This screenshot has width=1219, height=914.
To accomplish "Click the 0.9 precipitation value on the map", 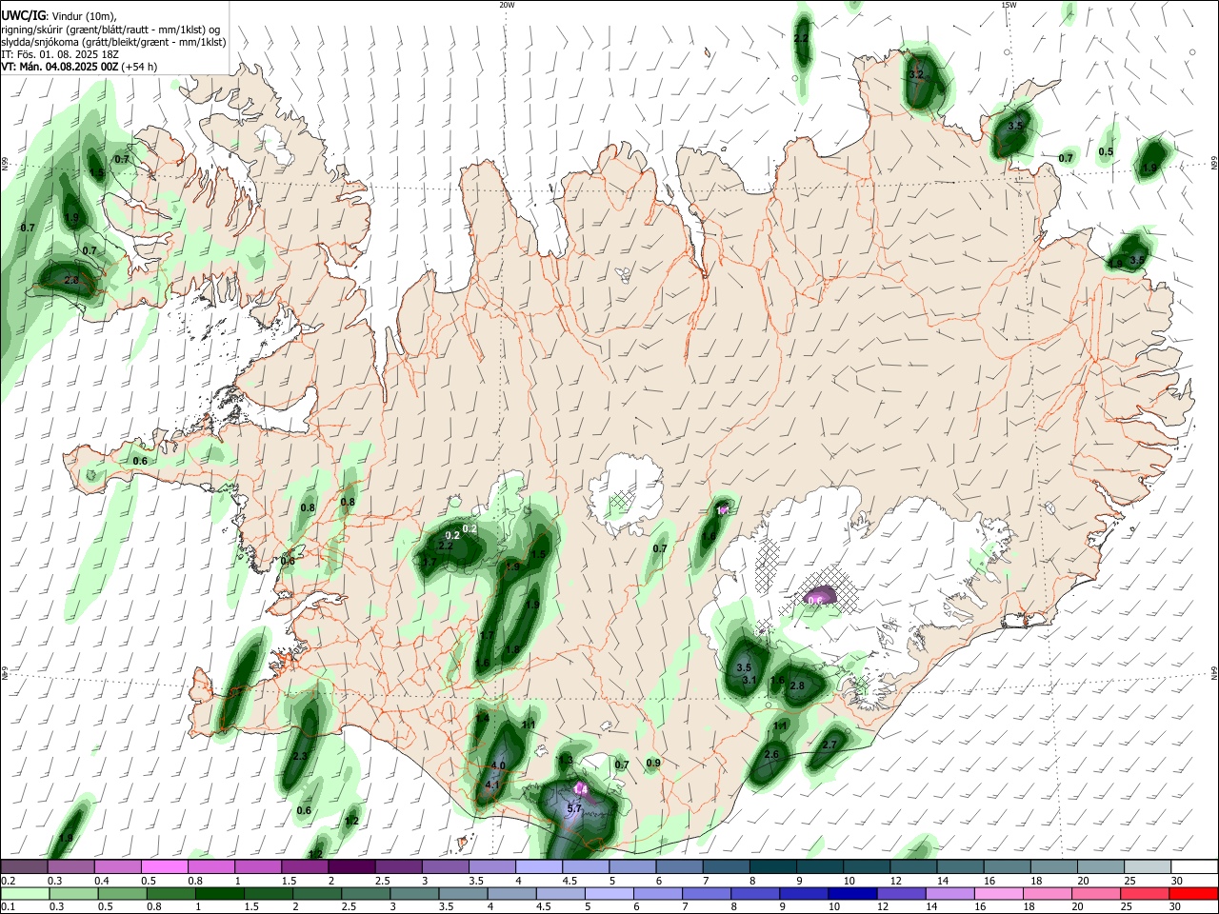I will coord(653,763).
